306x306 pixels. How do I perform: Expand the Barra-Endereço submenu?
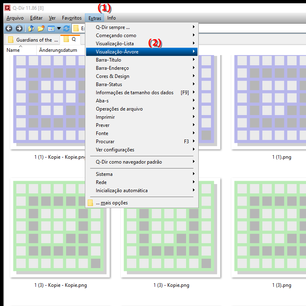(142, 68)
